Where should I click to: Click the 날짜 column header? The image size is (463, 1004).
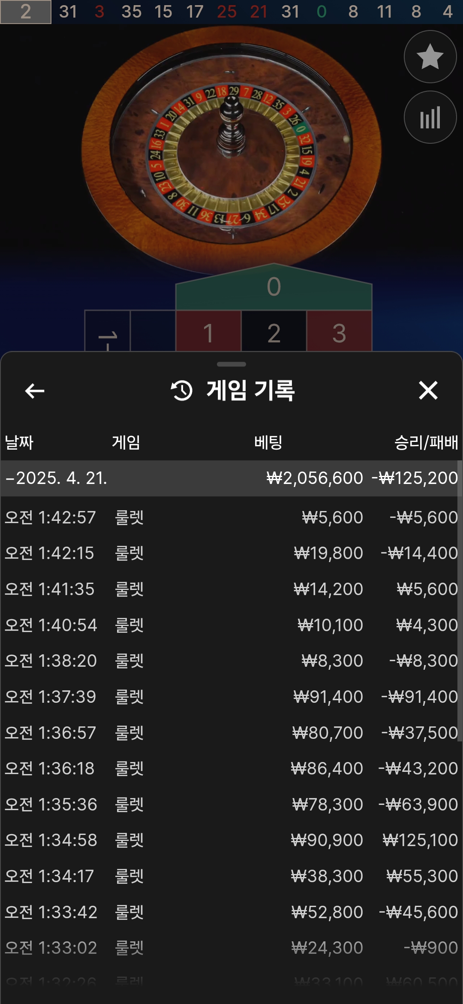[x=19, y=442]
